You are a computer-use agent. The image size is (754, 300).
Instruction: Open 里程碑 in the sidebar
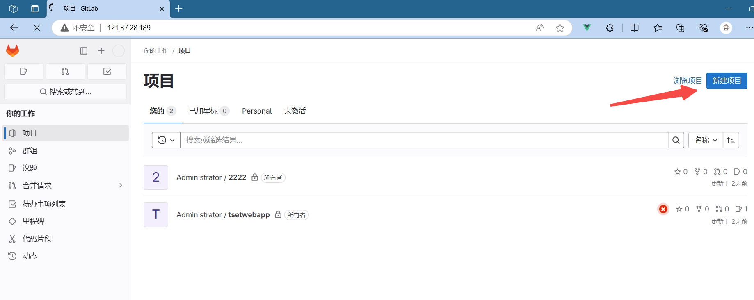[66, 221]
